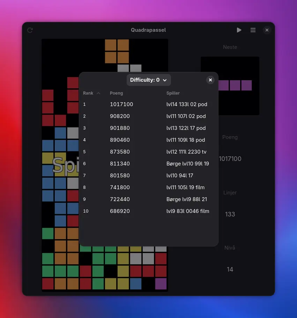Sort scores by Poeng column header
Viewport: 297px width, 318px height.
[116, 93]
